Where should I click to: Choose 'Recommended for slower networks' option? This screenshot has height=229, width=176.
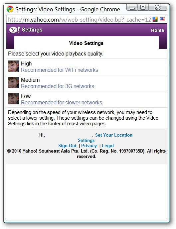click(x=62, y=102)
